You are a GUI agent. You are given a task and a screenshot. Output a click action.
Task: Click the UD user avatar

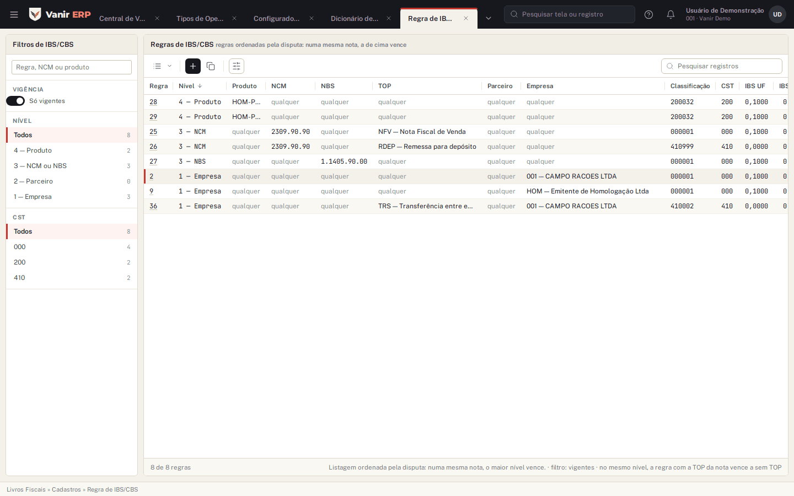[777, 14]
